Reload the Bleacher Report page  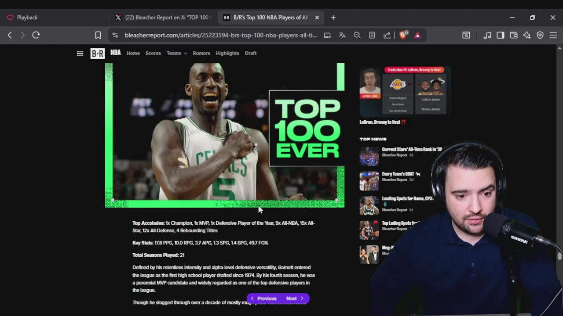pos(36,35)
